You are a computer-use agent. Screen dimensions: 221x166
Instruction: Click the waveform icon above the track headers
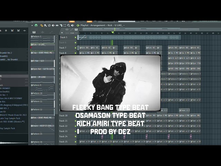pyautogui.click(x=67, y=29)
